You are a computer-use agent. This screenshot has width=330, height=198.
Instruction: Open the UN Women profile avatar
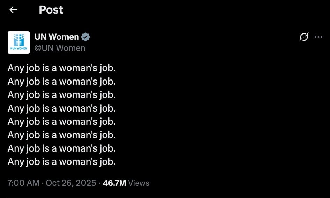pos(18,43)
